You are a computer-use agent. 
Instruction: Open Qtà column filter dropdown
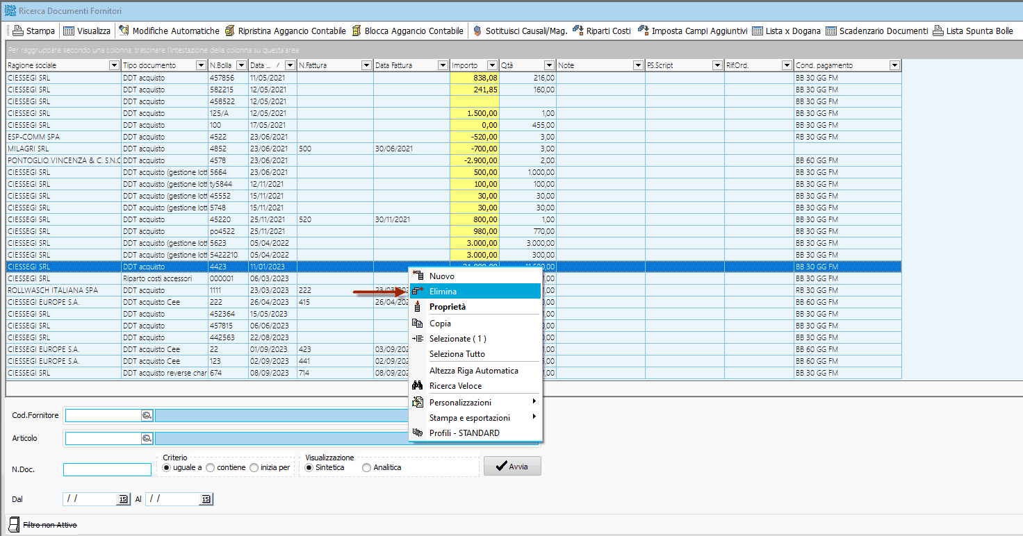point(549,65)
